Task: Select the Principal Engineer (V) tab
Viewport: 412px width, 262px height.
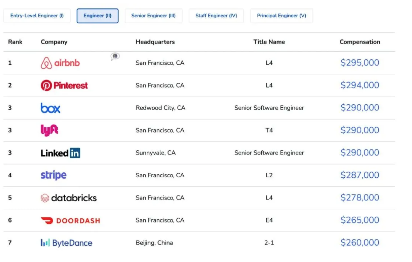Action: 282,16
